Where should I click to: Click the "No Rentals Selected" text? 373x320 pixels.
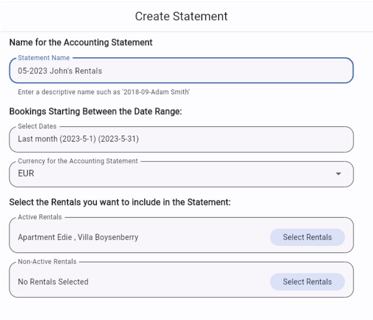coord(53,282)
